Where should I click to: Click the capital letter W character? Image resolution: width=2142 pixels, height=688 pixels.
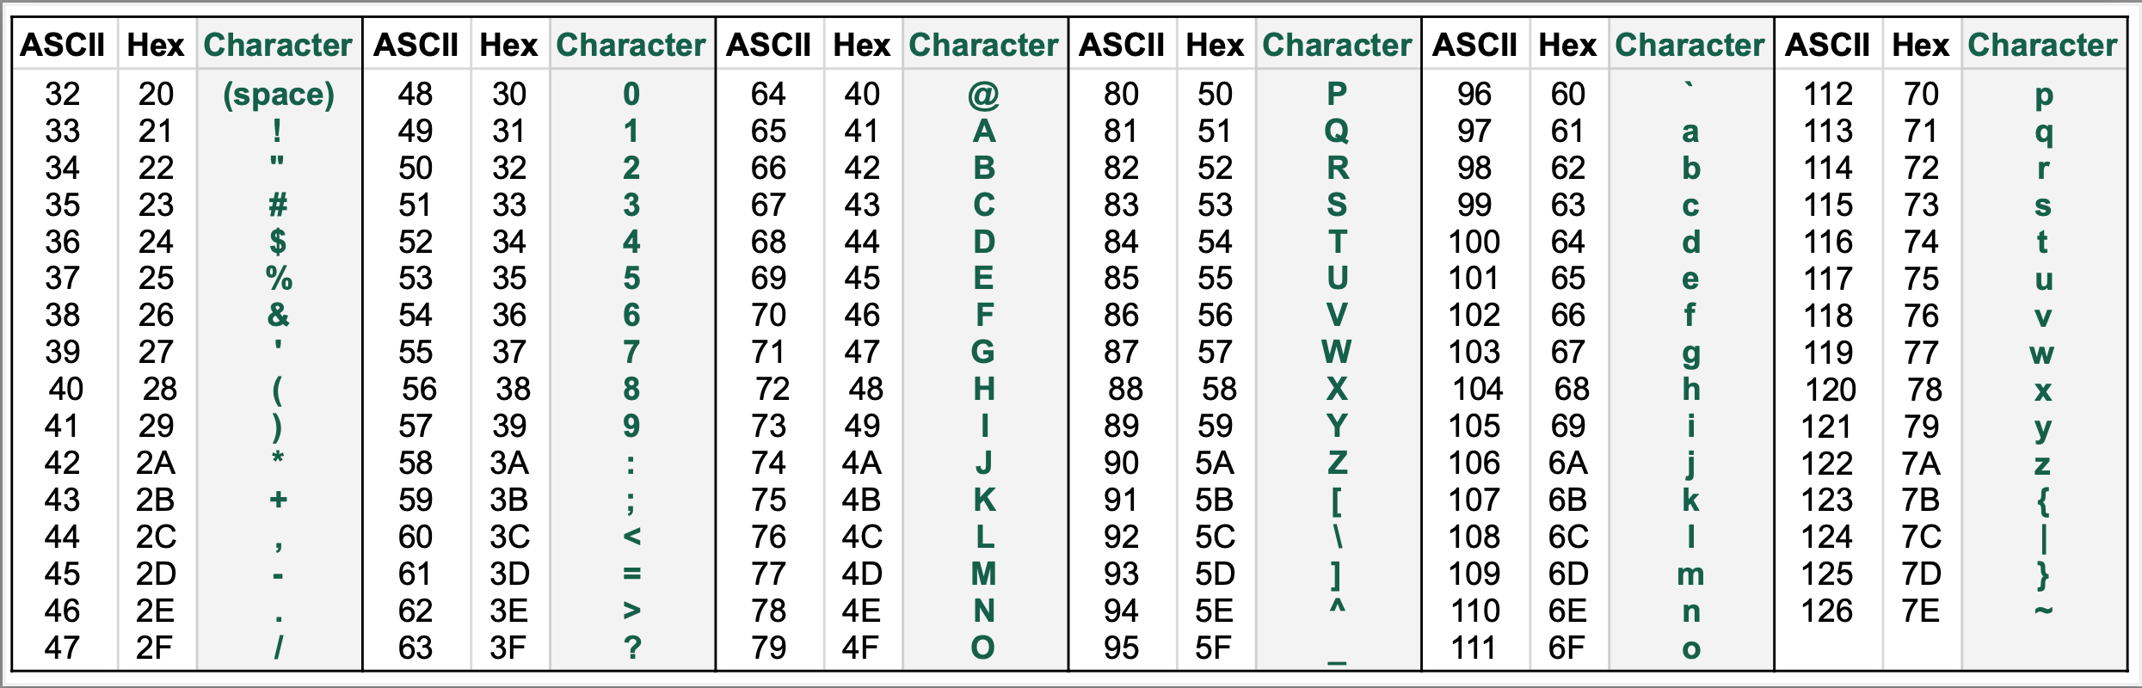click(1336, 353)
